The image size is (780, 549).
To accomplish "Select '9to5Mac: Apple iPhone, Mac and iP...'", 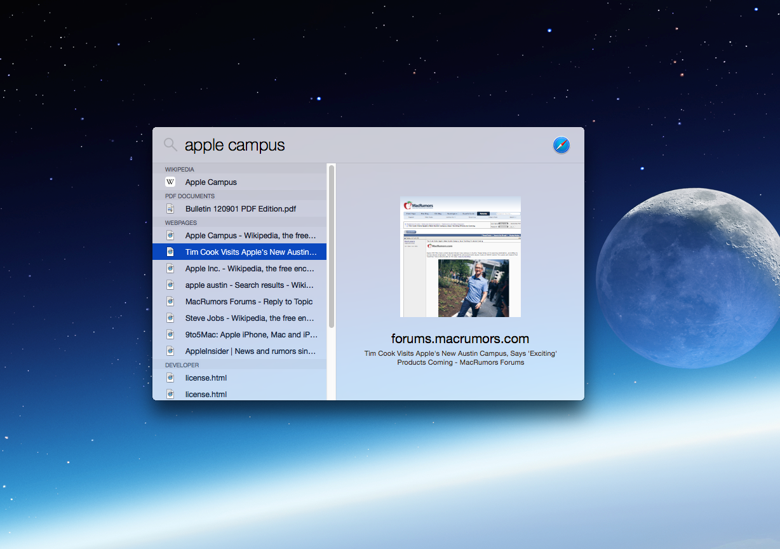I will point(239,334).
